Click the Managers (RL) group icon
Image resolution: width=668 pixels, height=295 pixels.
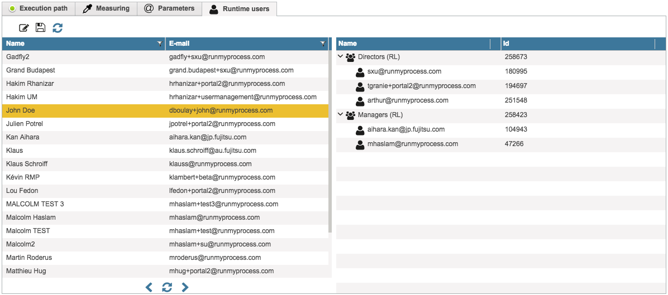(x=351, y=115)
